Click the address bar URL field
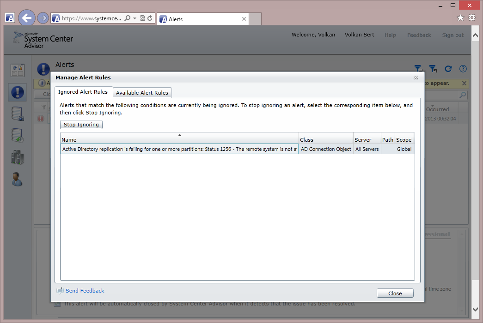The width and height of the screenshot is (483, 323). 91,18
